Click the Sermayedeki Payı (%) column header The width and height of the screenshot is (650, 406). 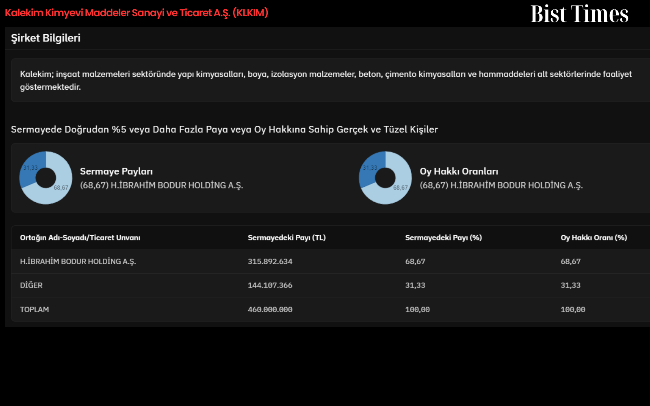point(444,238)
